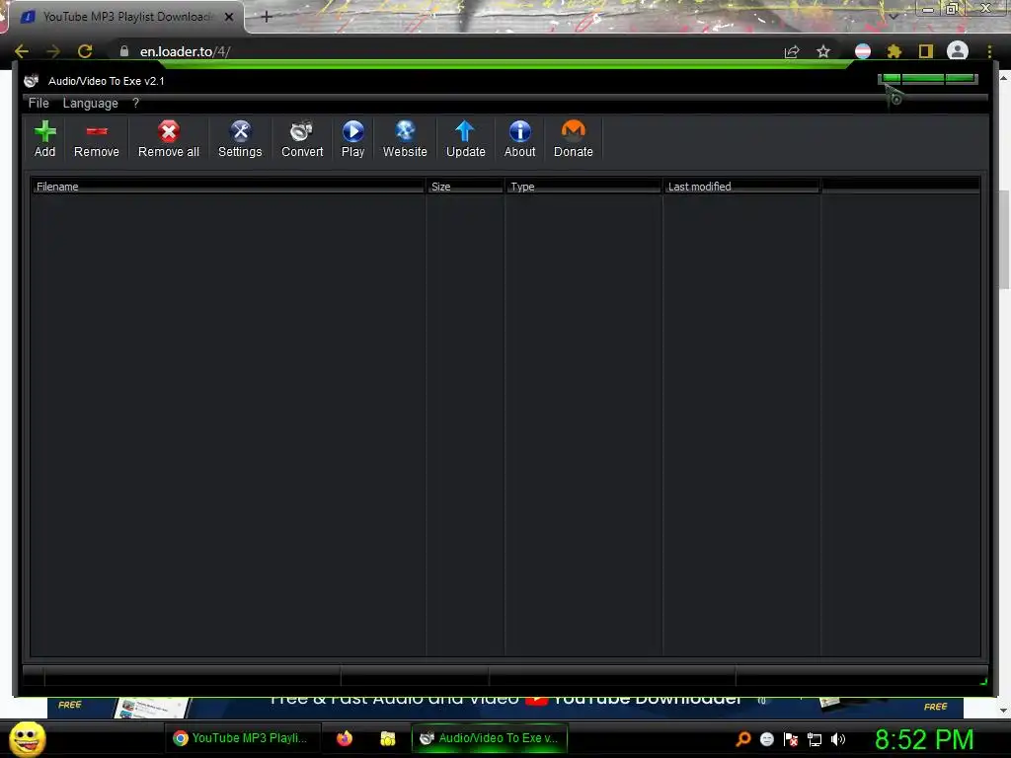1011x758 pixels.
Task: Open the Chrome three-dot menu
Action: pyautogui.click(x=989, y=51)
